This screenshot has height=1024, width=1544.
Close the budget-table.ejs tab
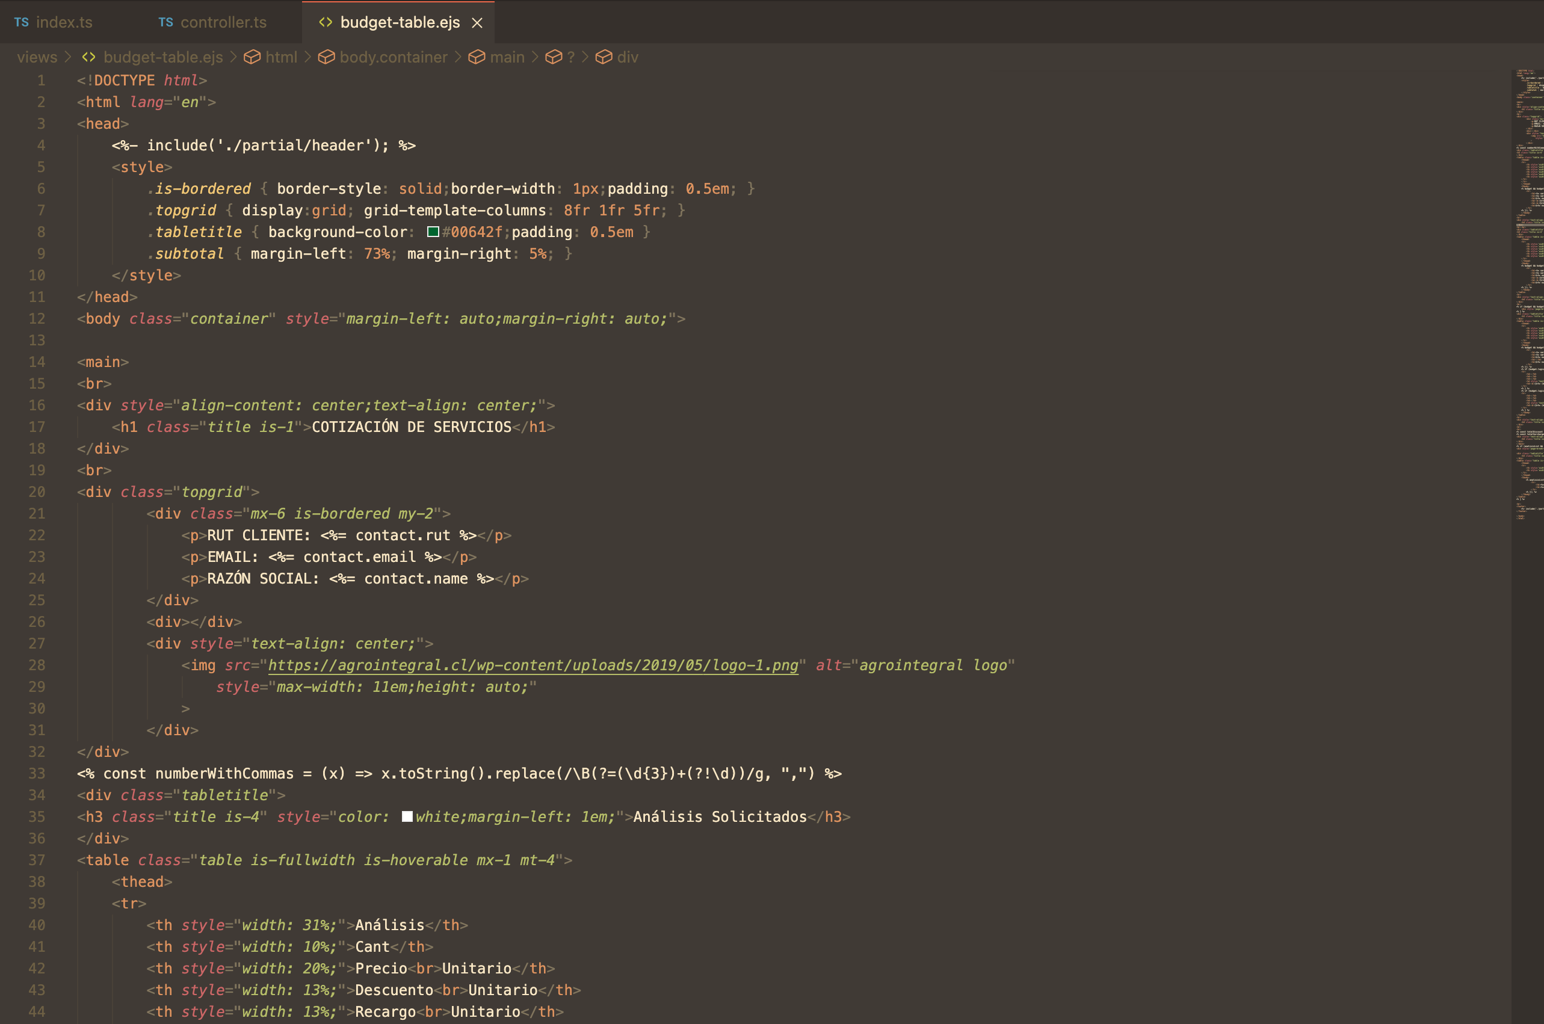click(x=477, y=22)
